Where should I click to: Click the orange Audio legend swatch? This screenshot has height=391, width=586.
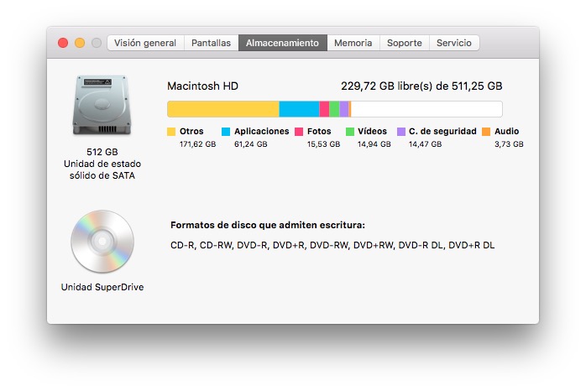tap(486, 132)
